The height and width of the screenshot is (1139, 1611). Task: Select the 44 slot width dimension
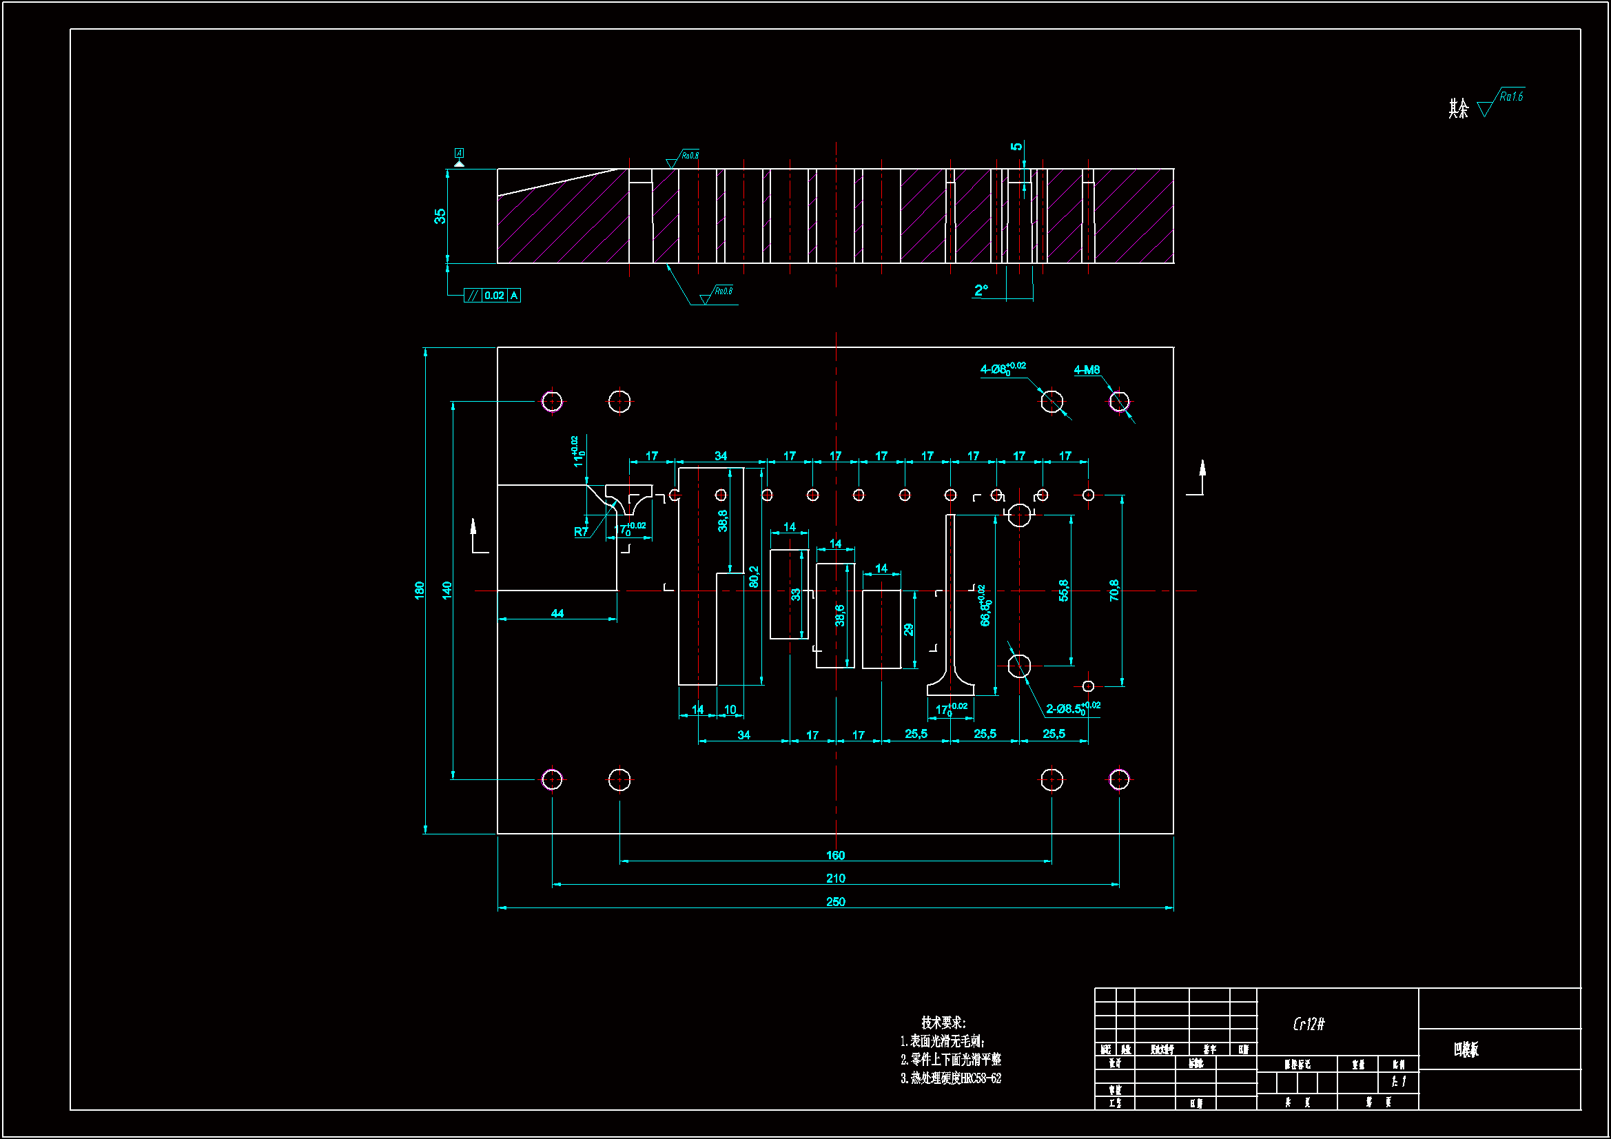557,613
